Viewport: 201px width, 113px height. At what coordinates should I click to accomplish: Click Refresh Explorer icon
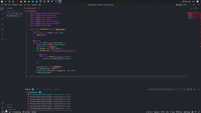coord(19,13)
